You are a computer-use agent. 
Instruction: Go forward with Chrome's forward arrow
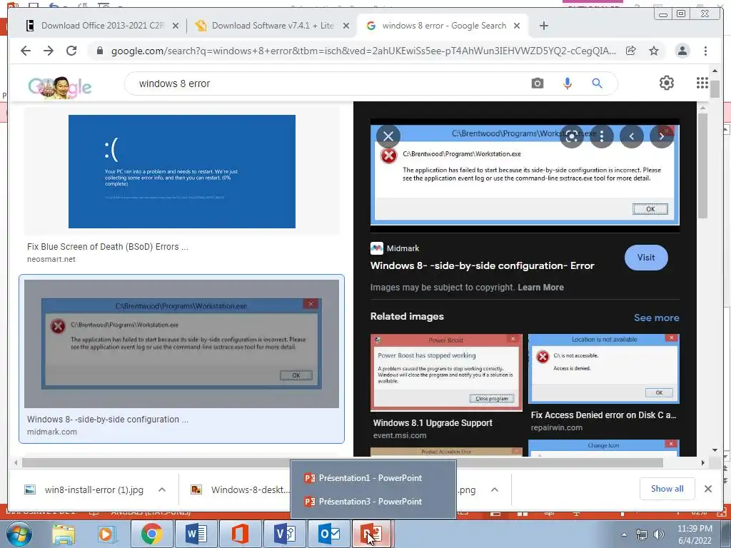49,51
